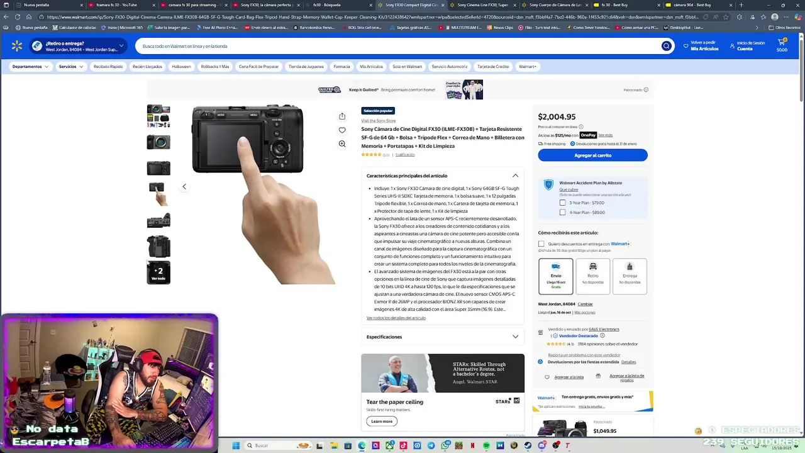Click the heart favorite icon beside image
The height and width of the screenshot is (453, 805).
[x=342, y=130]
